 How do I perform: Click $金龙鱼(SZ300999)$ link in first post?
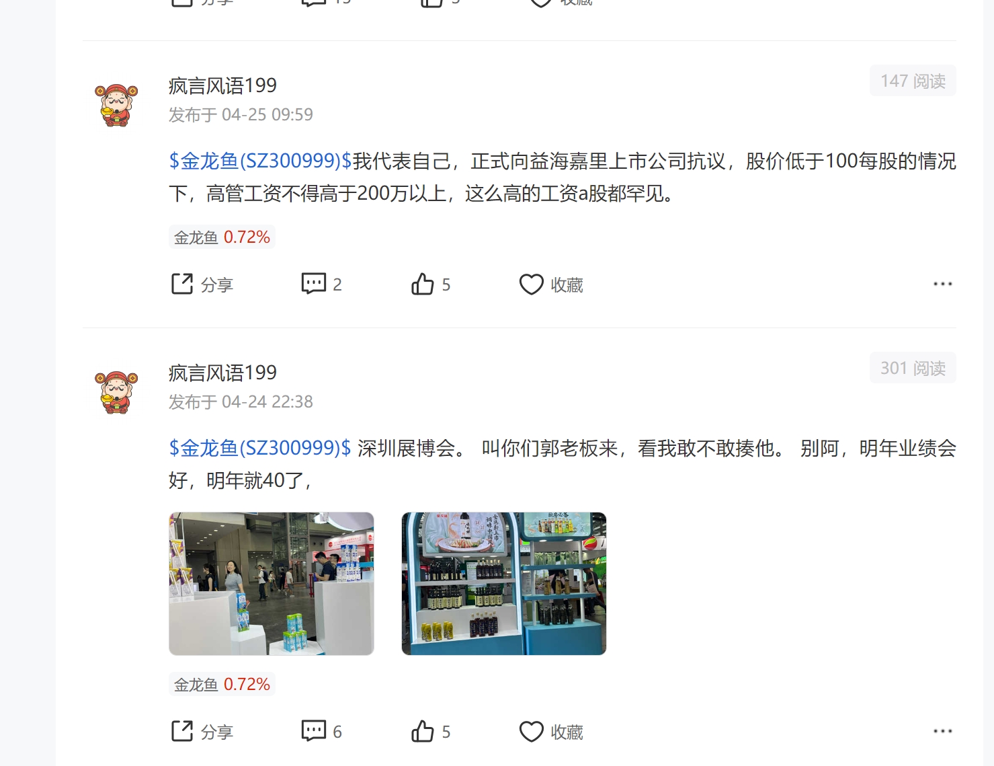[x=260, y=161]
